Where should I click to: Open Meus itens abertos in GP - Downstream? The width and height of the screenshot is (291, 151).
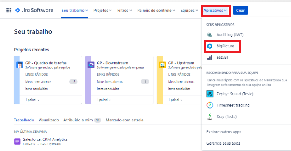tap(110, 82)
